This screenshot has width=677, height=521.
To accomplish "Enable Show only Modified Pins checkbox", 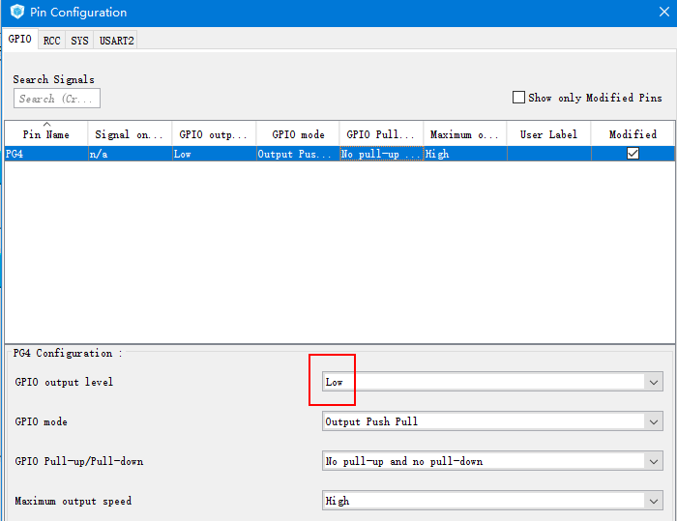I will coord(518,97).
